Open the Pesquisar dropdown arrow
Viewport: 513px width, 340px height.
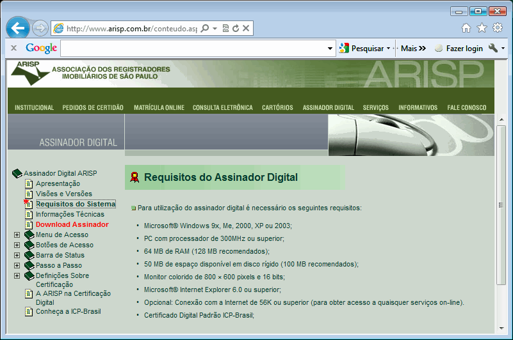tap(388, 49)
